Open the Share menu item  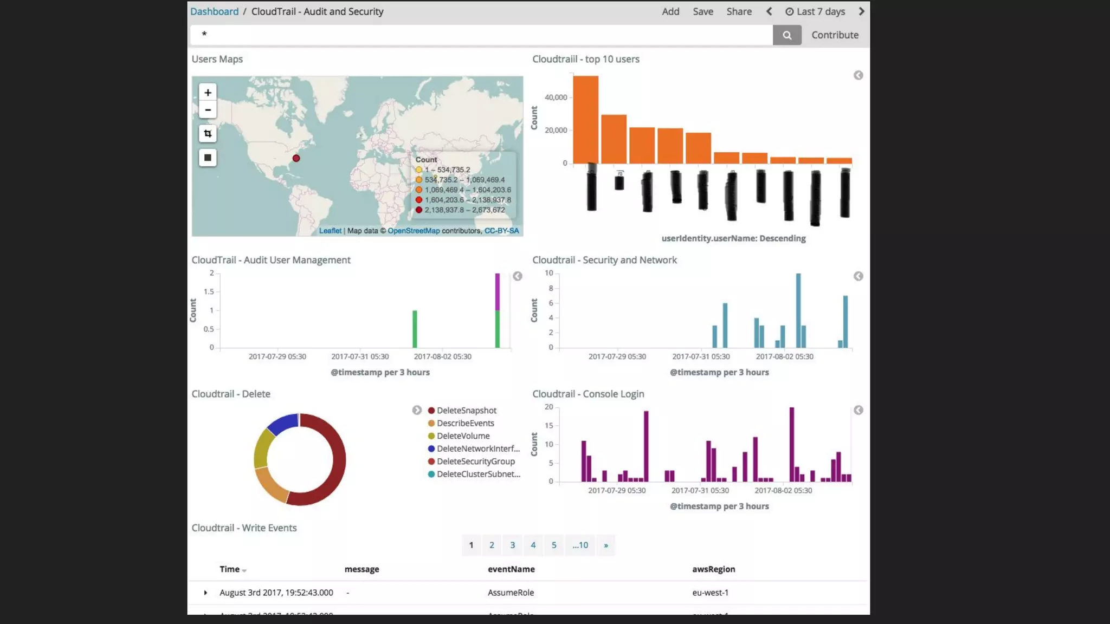click(x=739, y=11)
